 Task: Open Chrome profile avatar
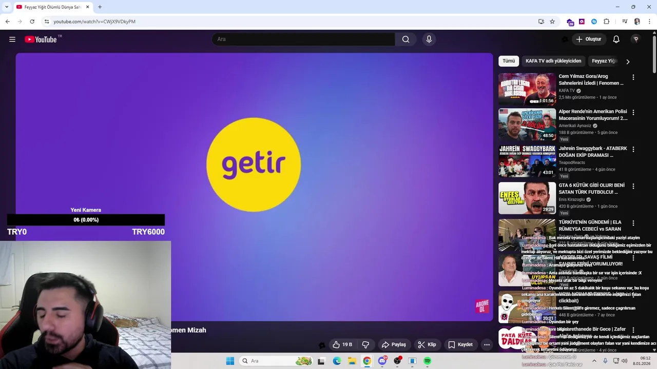(637, 22)
